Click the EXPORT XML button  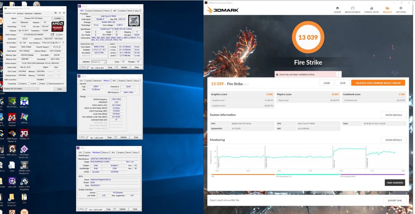pyautogui.click(x=395, y=200)
